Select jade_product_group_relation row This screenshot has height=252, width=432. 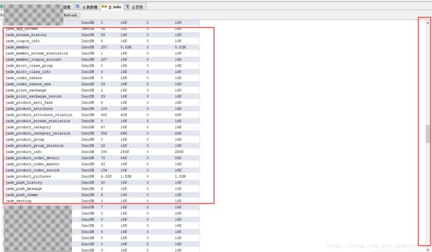pyautogui.click(x=102, y=146)
